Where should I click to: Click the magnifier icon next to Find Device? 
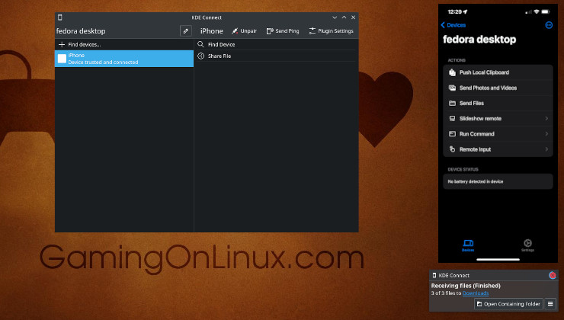click(200, 44)
